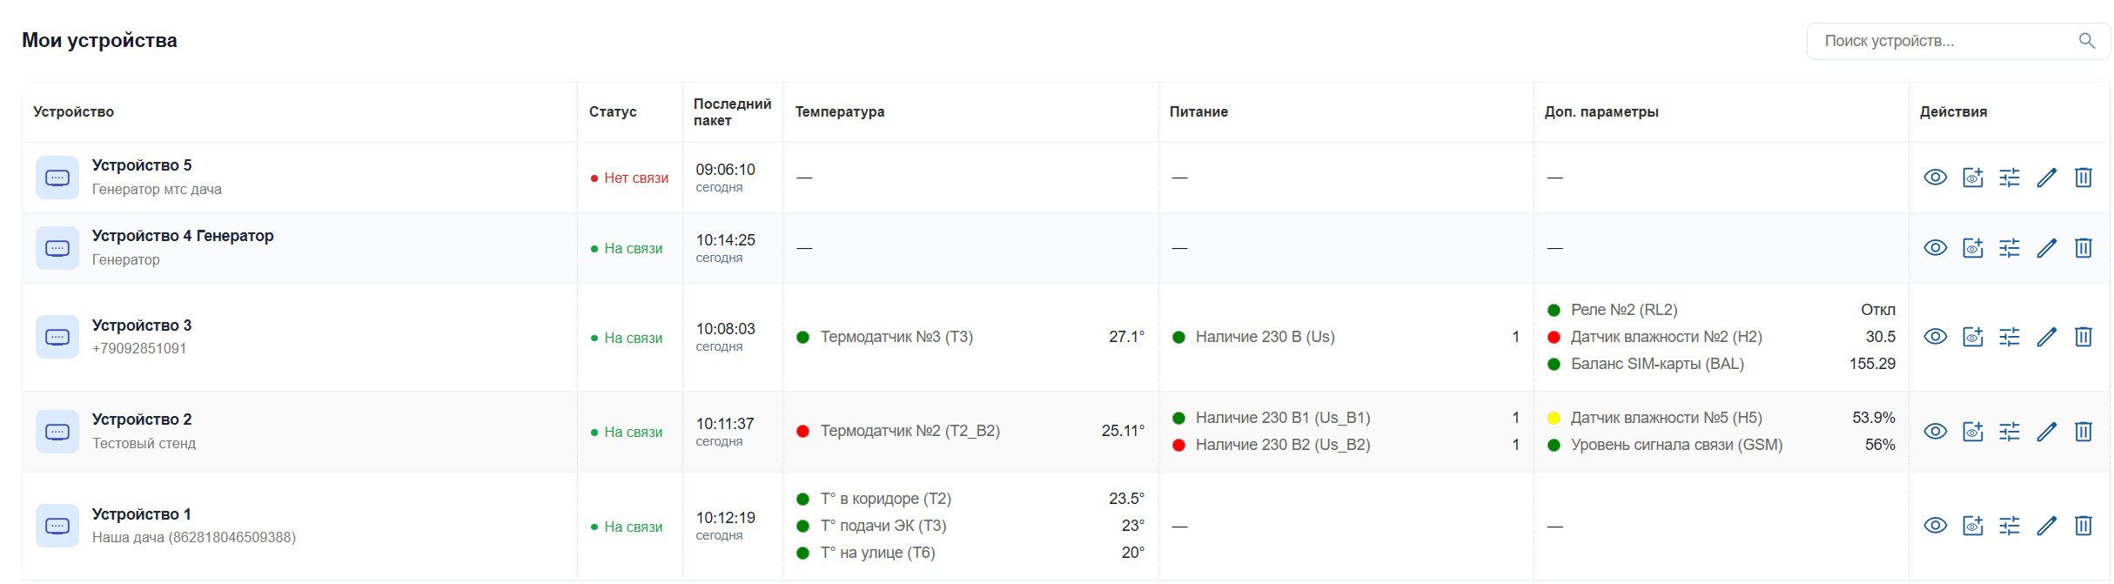Click the 'Доп. параметры' column header

point(1601,112)
